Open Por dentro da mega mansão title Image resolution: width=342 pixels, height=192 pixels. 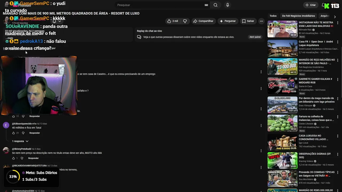[x=317, y=100]
